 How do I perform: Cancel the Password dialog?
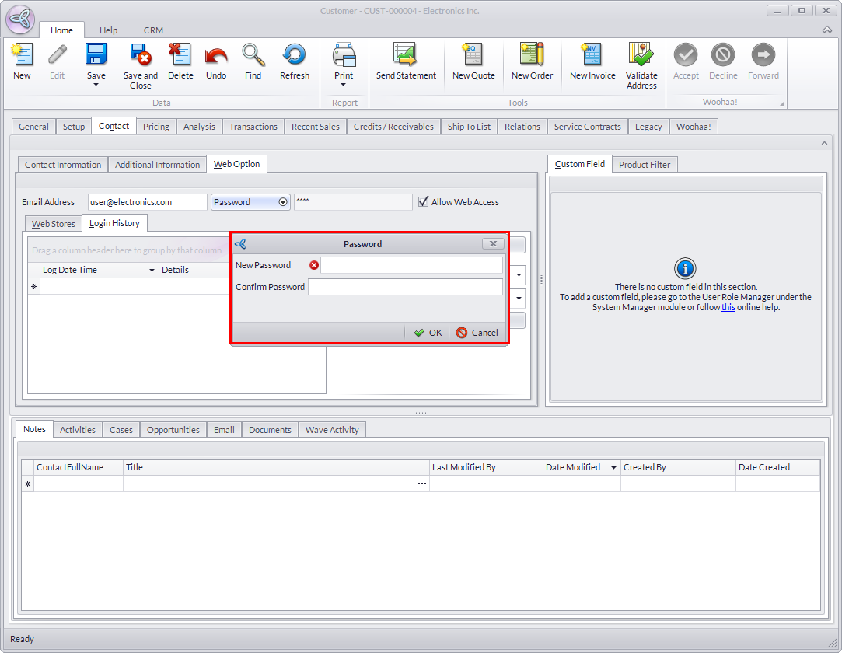tap(477, 333)
